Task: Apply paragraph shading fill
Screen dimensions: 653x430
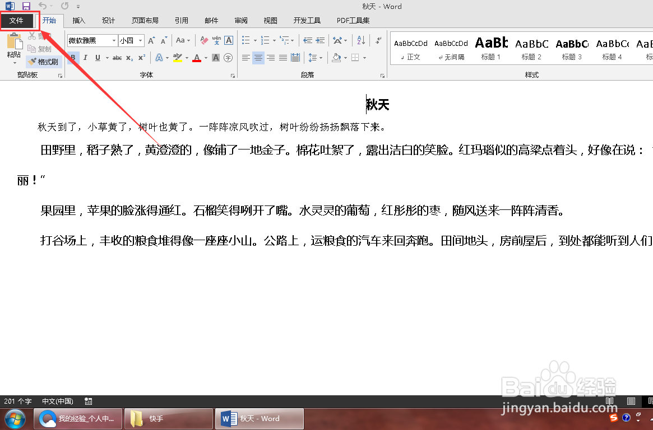Action: tap(336, 58)
